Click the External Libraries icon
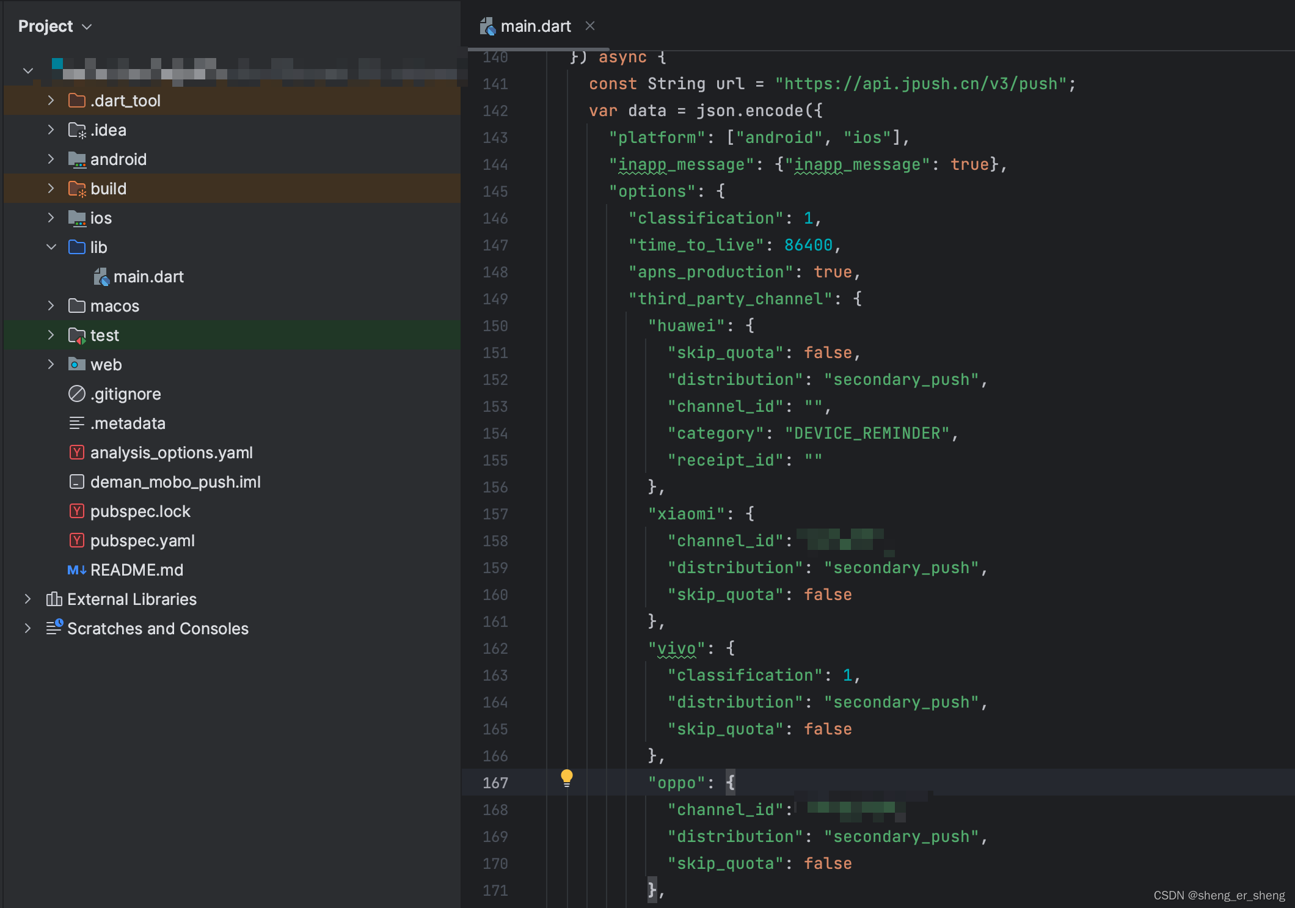This screenshot has width=1295, height=908. (x=54, y=599)
